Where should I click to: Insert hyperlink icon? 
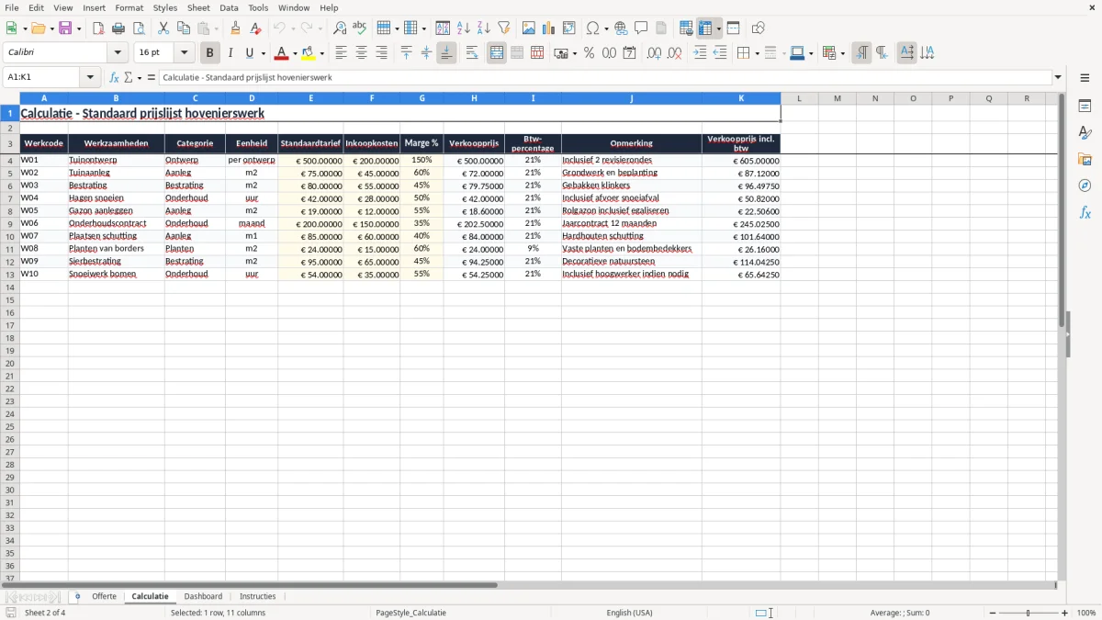click(x=621, y=28)
